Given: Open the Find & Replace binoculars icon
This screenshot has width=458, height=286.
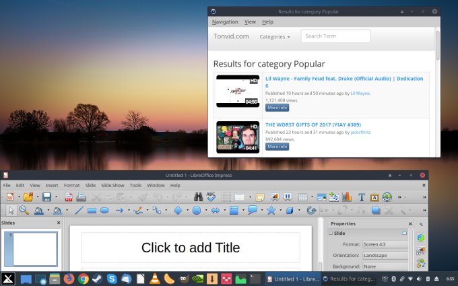Looking at the screenshot, I should tap(199, 197).
